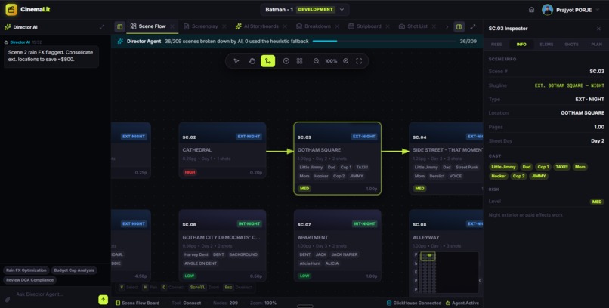Zoom out the scene flow canvas
This screenshot has width=609, height=308.
317,61
